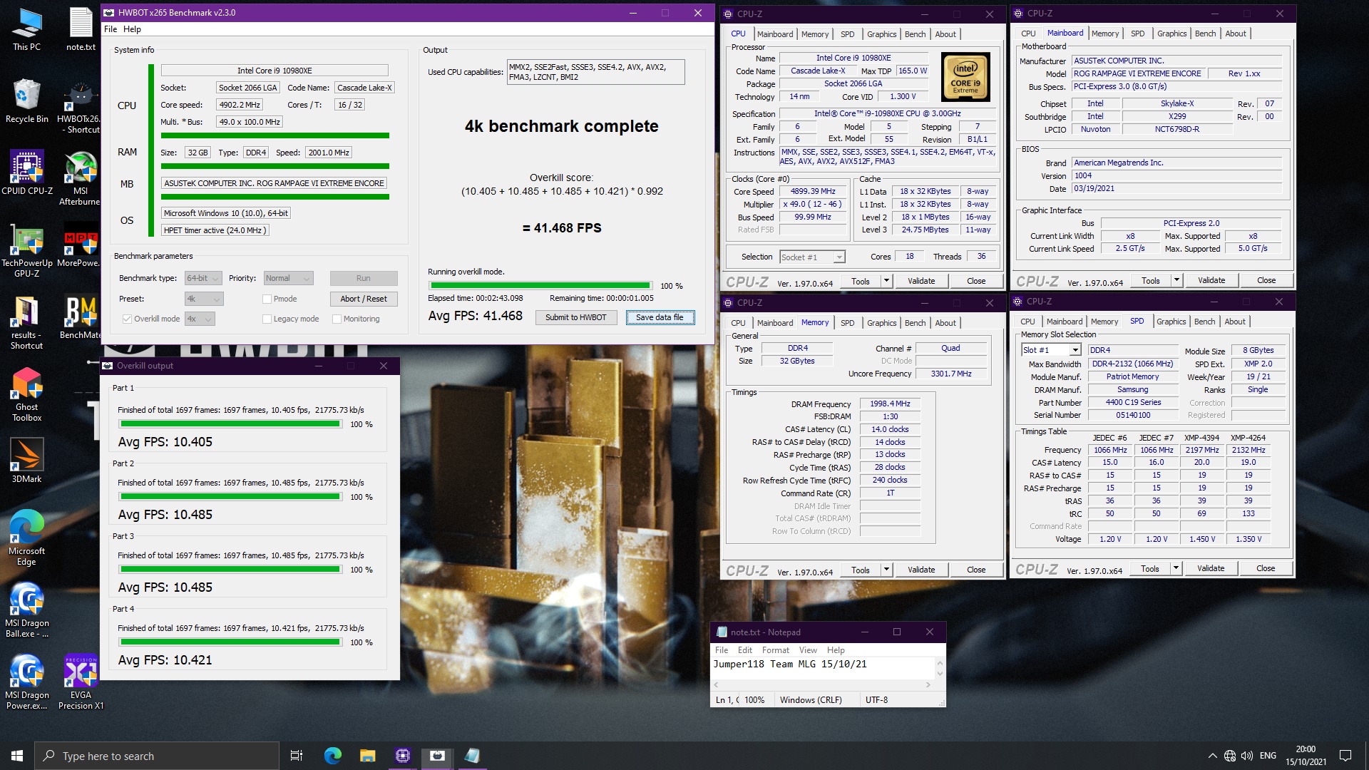Click main benchmark progress bar at 100%

[540, 285]
